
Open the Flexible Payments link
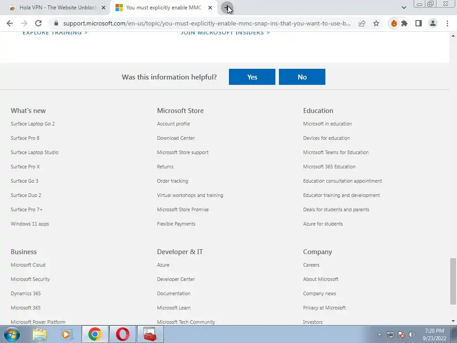[176, 224]
